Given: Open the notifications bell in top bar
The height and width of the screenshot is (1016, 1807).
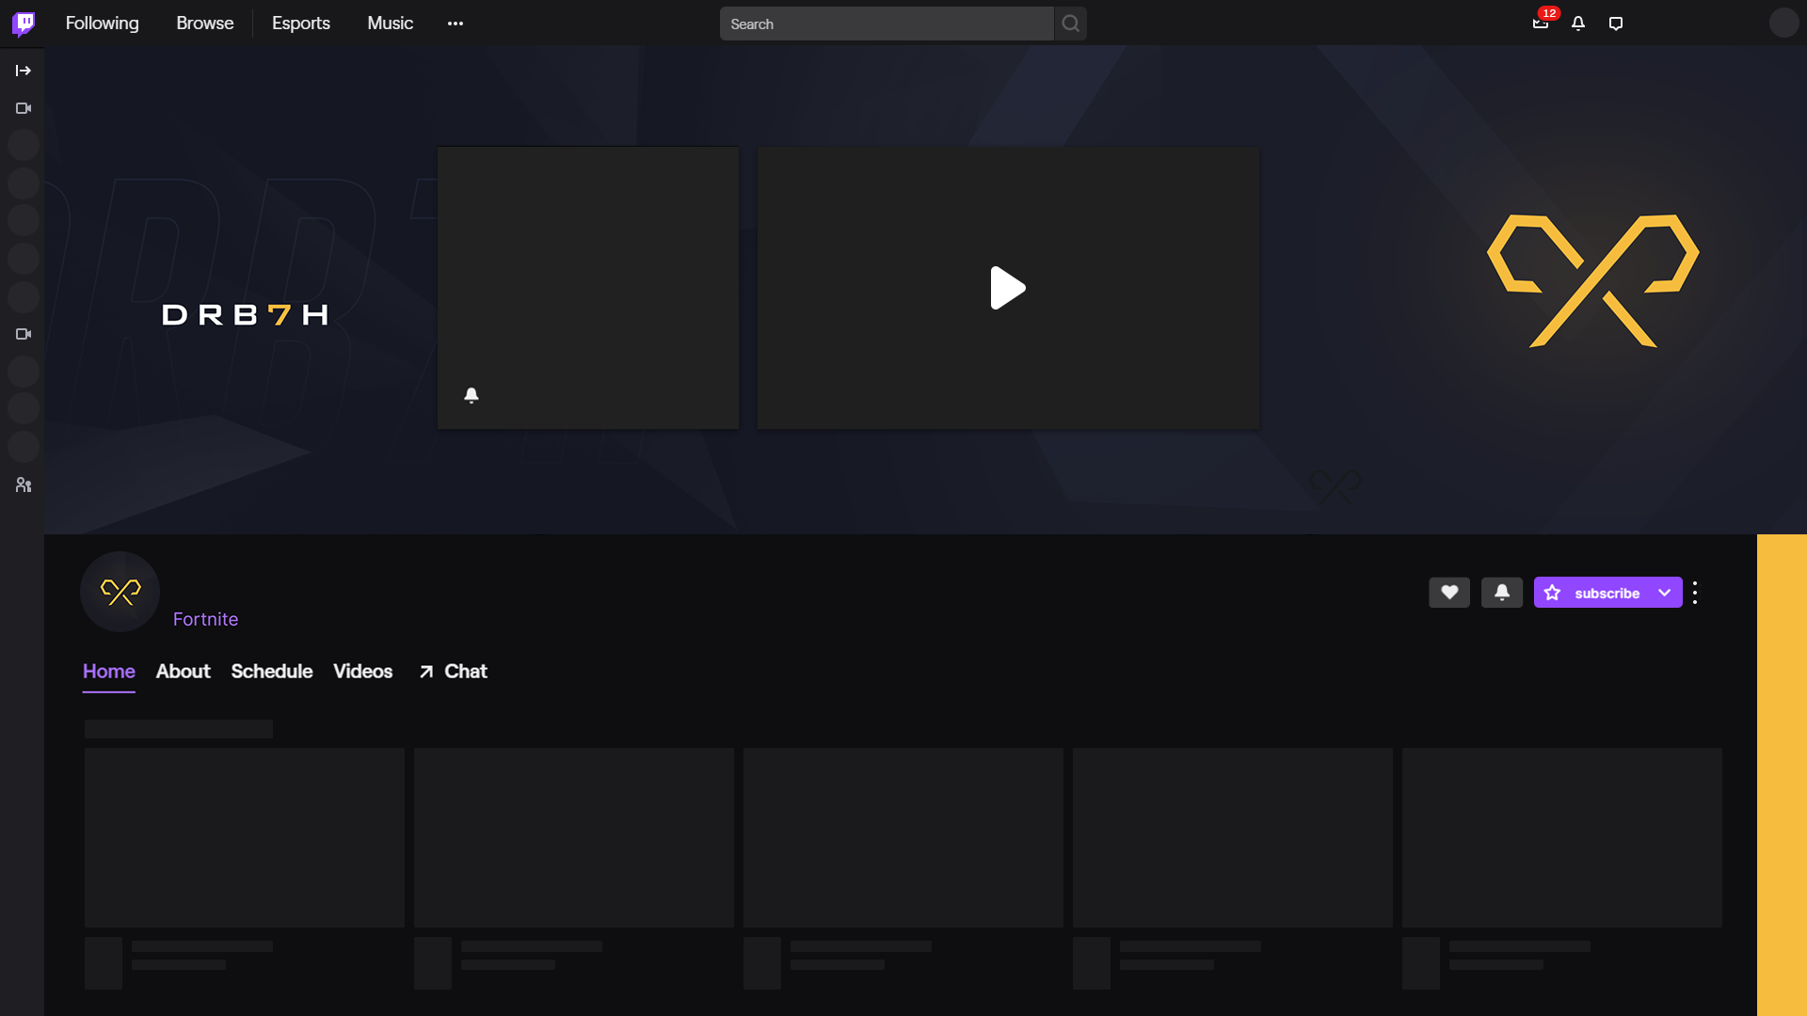Looking at the screenshot, I should 1578,24.
